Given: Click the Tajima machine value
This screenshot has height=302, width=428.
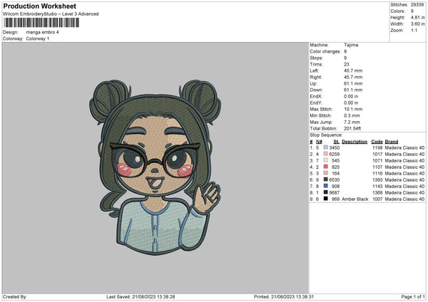Looking at the screenshot, I should (x=352, y=45).
